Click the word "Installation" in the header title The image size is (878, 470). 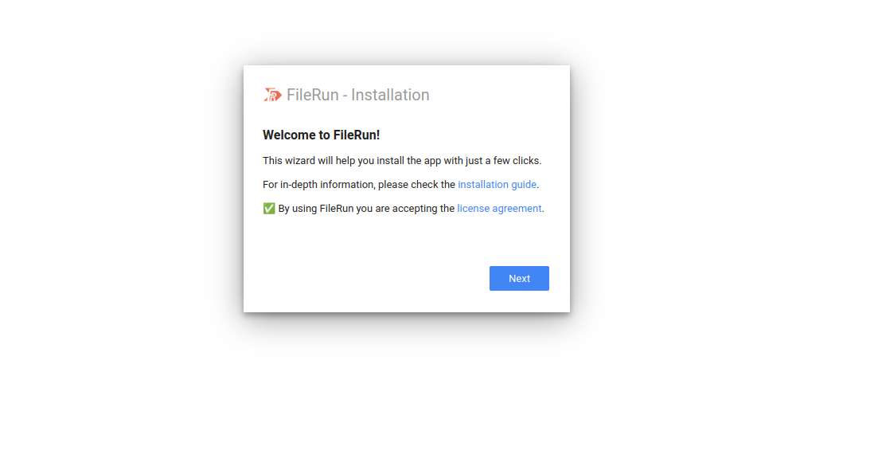[x=390, y=96]
